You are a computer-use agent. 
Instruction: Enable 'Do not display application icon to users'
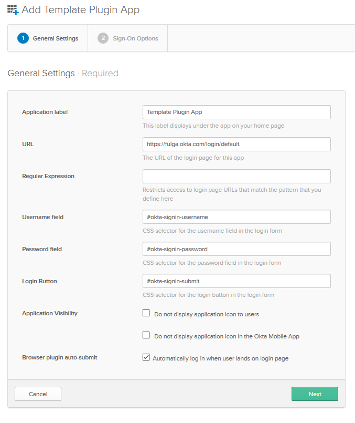(146, 314)
